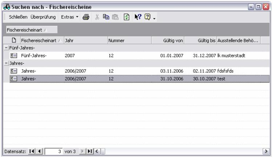Sort by Jahr column header

(x=85, y=40)
